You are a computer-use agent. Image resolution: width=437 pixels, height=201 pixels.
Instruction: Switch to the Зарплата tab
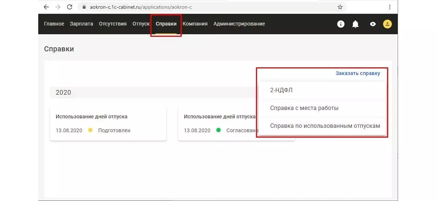click(82, 24)
